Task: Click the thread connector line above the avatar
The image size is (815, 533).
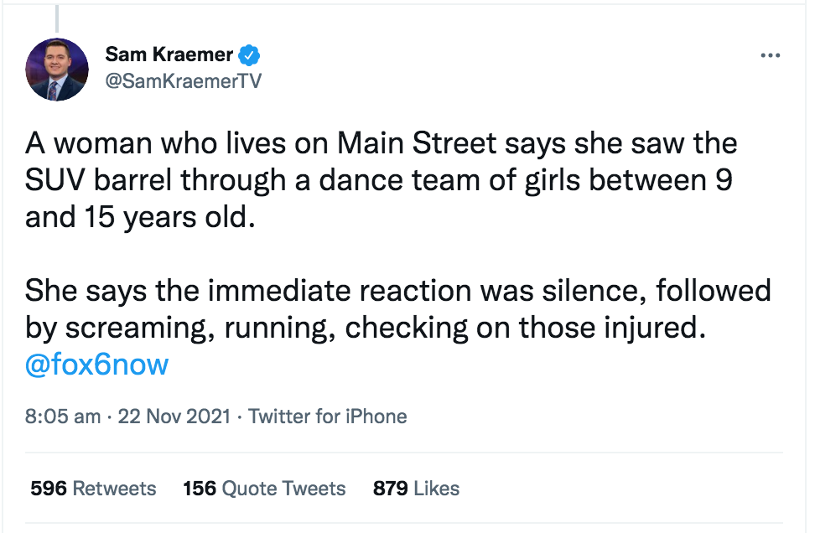Action: click(57, 17)
